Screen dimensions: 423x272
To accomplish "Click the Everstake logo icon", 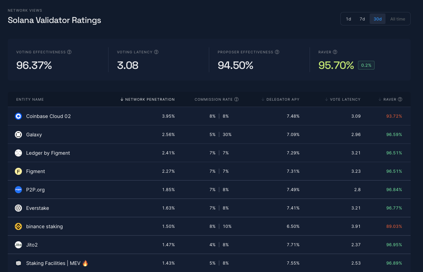I will pyautogui.click(x=18, y=208).
